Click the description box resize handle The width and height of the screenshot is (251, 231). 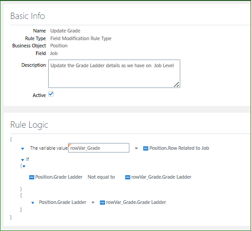(177, 84)
